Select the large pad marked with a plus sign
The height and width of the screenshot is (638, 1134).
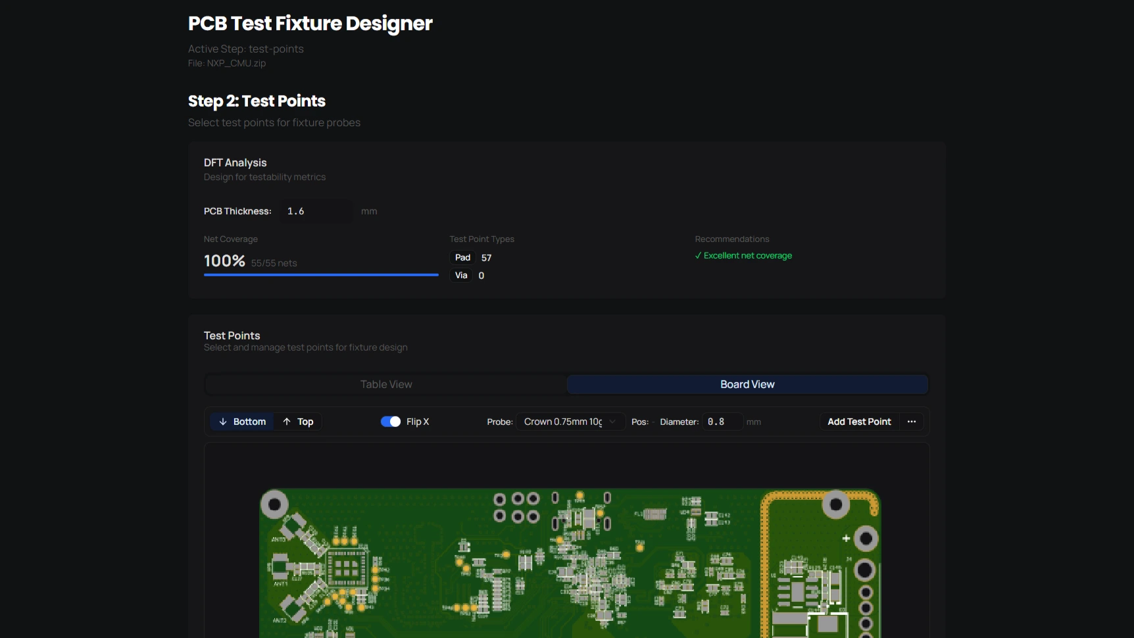[866, 539]
